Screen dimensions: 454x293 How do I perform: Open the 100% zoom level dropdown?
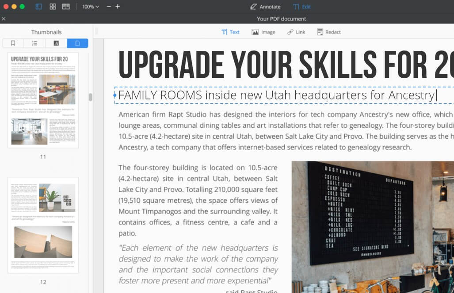coord(90,7)
